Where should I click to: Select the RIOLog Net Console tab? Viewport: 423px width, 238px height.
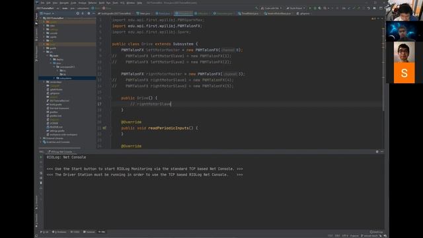pos(61,151)
